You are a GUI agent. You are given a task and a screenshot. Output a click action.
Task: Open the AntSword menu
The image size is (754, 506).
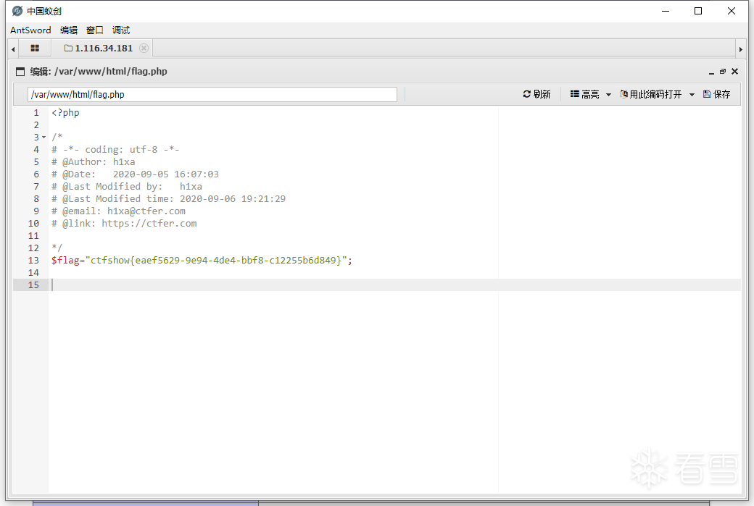coord(30,30)
